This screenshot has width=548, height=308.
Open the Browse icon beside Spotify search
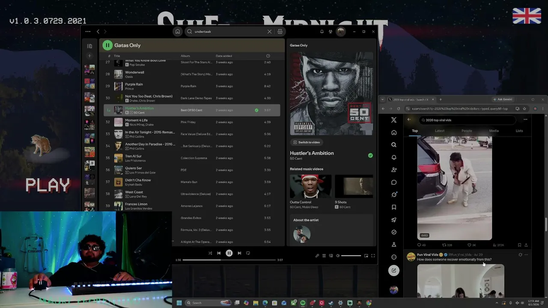[x=280, y=31]
